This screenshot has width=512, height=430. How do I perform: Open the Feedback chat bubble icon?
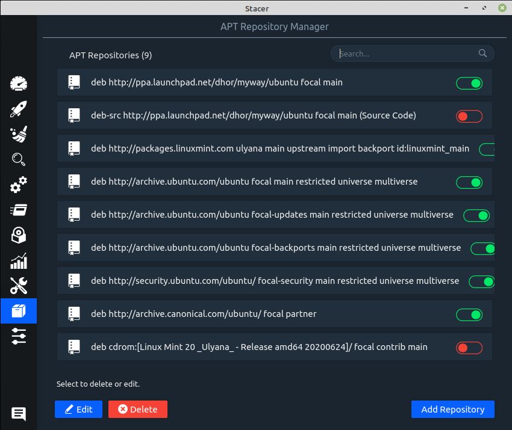(19, 414)
